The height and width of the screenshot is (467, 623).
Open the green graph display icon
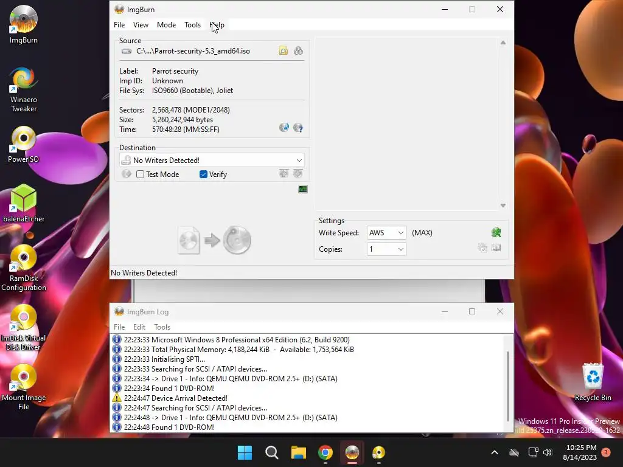[303, 190]
